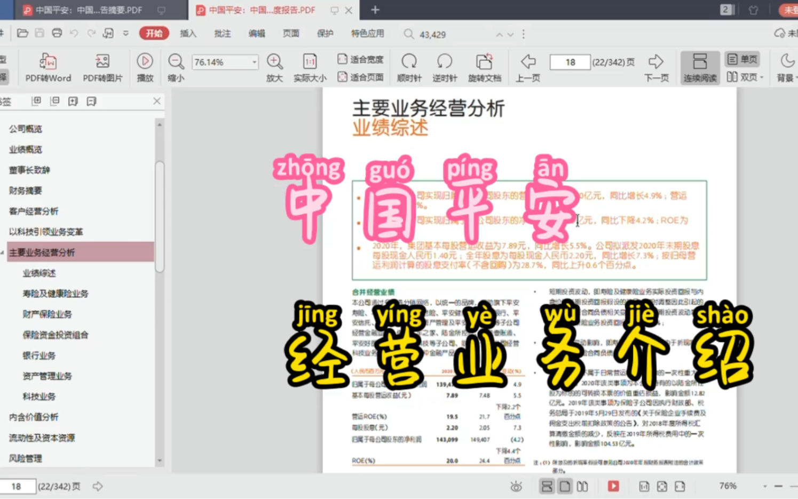Start slideshow with 播放 button
This screenshot has width=798, height=499.
[145, 68]
